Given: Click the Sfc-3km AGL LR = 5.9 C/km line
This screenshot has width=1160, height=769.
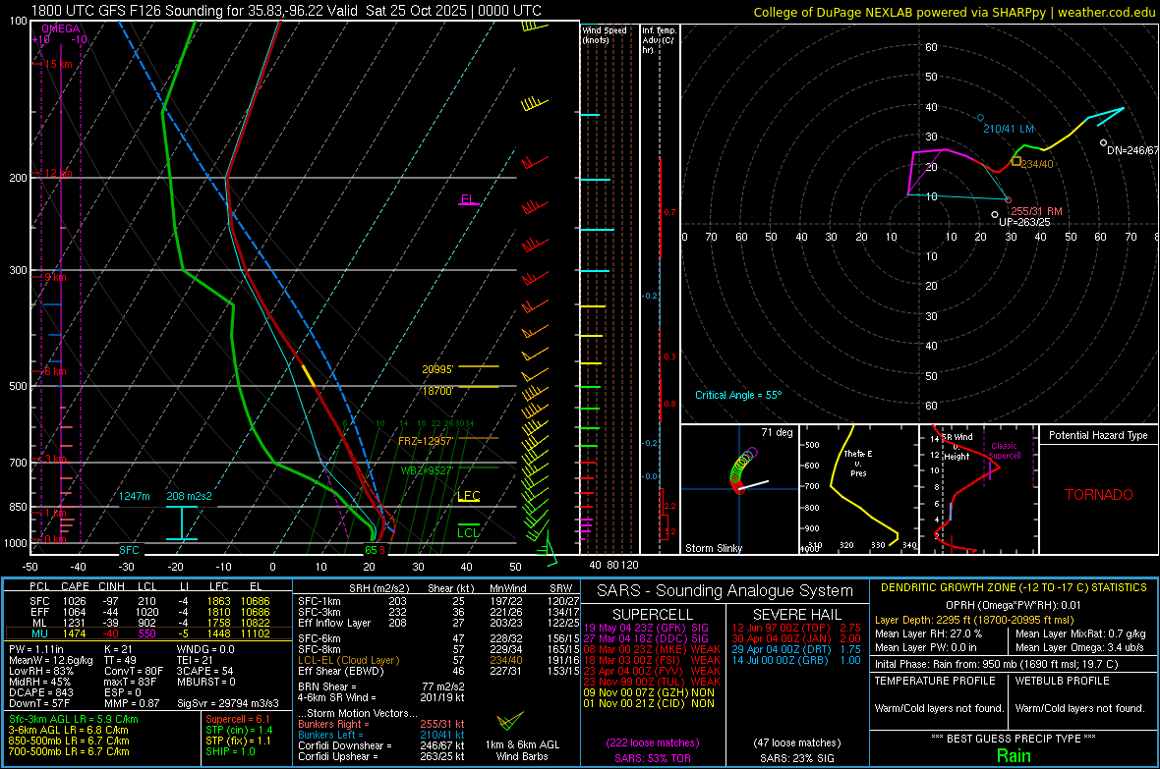Looking at the screenshot, I should click(x=74, y=719).
